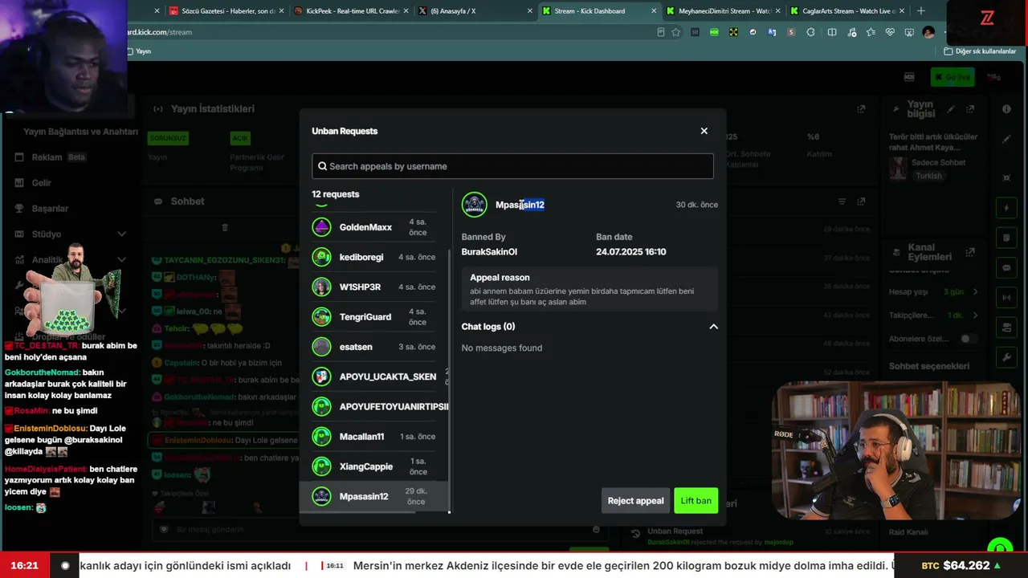The image size is (1028, 578).
Task: Switch to Sözcü Gazetesi browser tab
Action: [227, 11]
